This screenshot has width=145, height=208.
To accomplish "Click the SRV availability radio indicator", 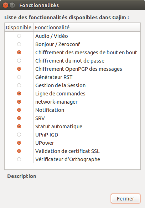I will pyautogui.click(x=19, y=118).
